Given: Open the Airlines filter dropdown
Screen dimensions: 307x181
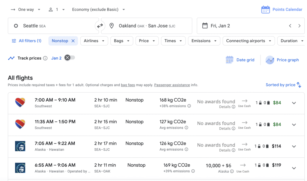Looking at the screenshot, I should pyautogui.click(x=94, y=41).
